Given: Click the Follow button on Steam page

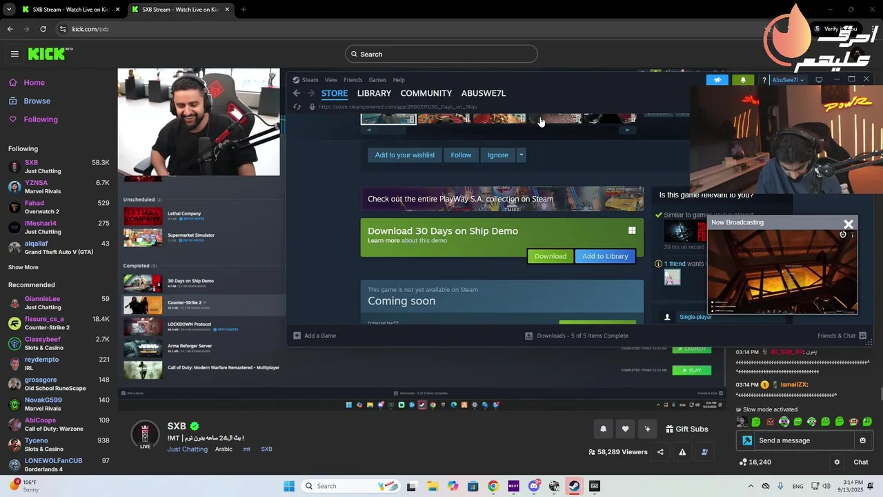Looking at the screenshot, I should point(461,155).
